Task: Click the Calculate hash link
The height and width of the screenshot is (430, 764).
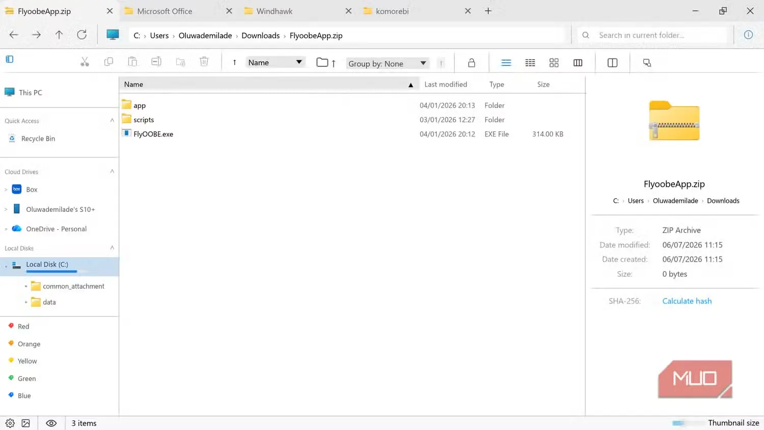Action: tap(687, 301)
